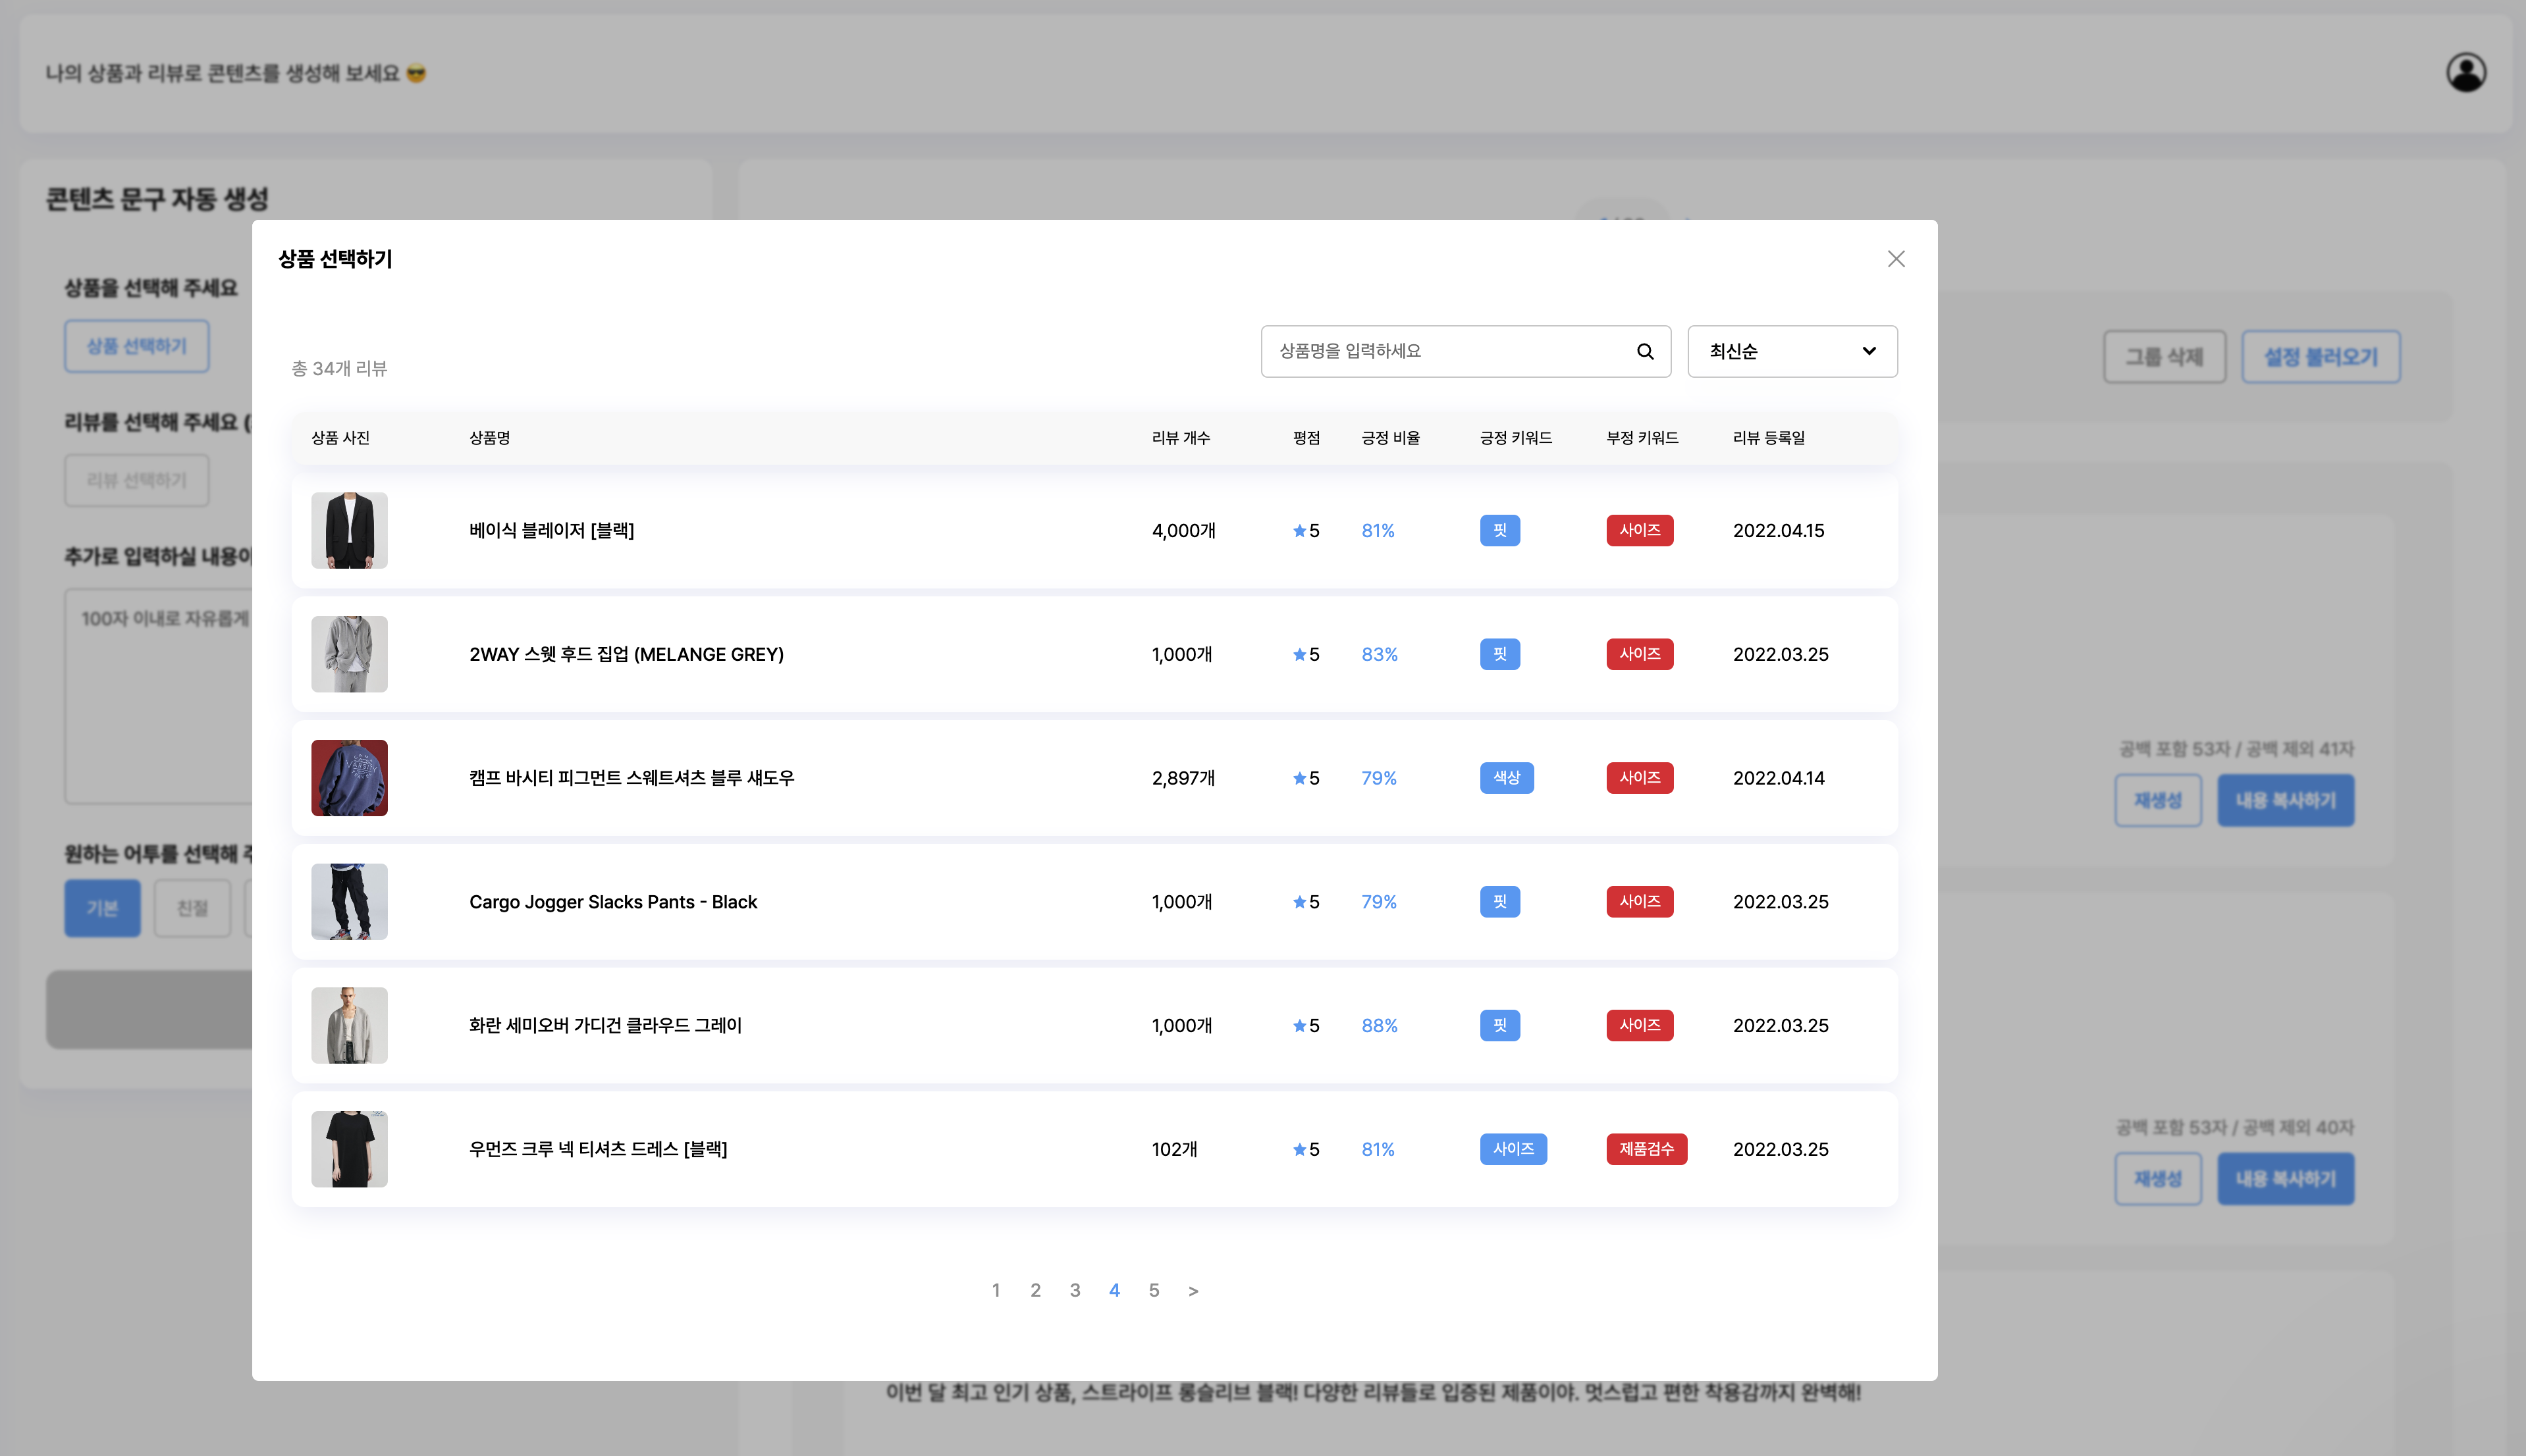Click product name Cargo Jogger Slacks Pants - Black
Image resolution: width=2526 pixels, height=1456 pixels.
[613, 902]
